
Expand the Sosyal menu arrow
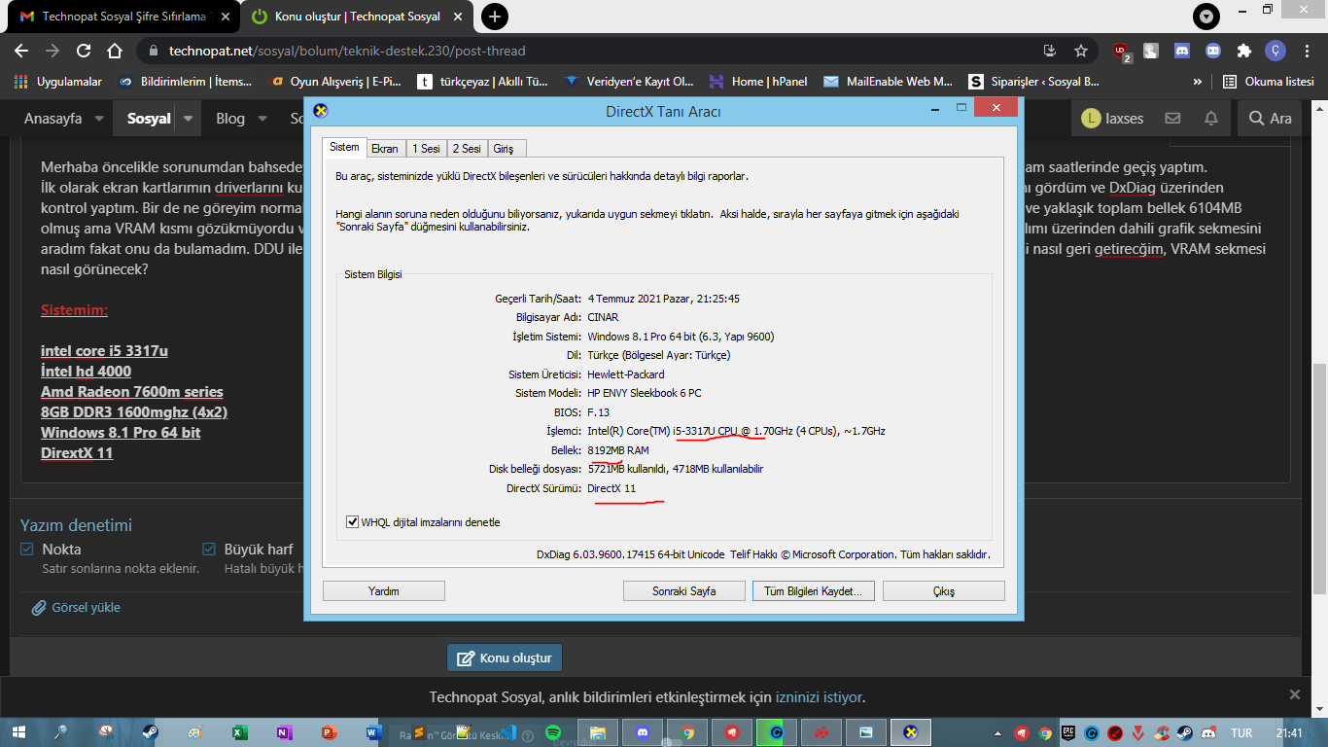[188, 119]
